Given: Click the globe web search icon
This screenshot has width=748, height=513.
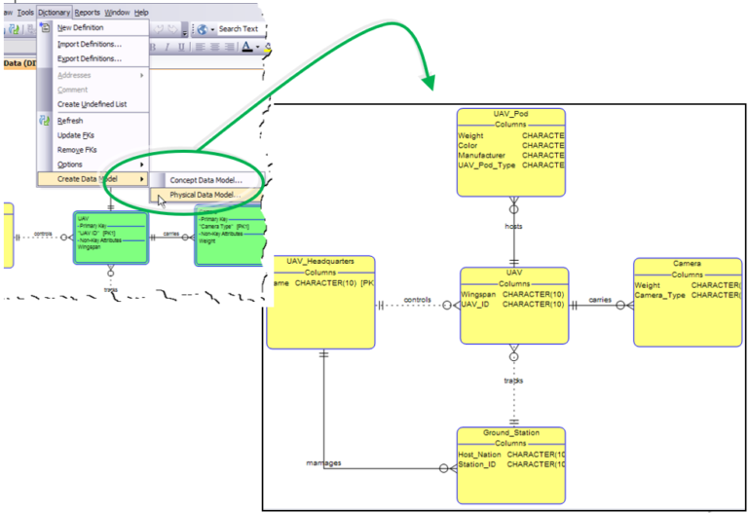Looking at the screenshot, I should click(201, 29).
